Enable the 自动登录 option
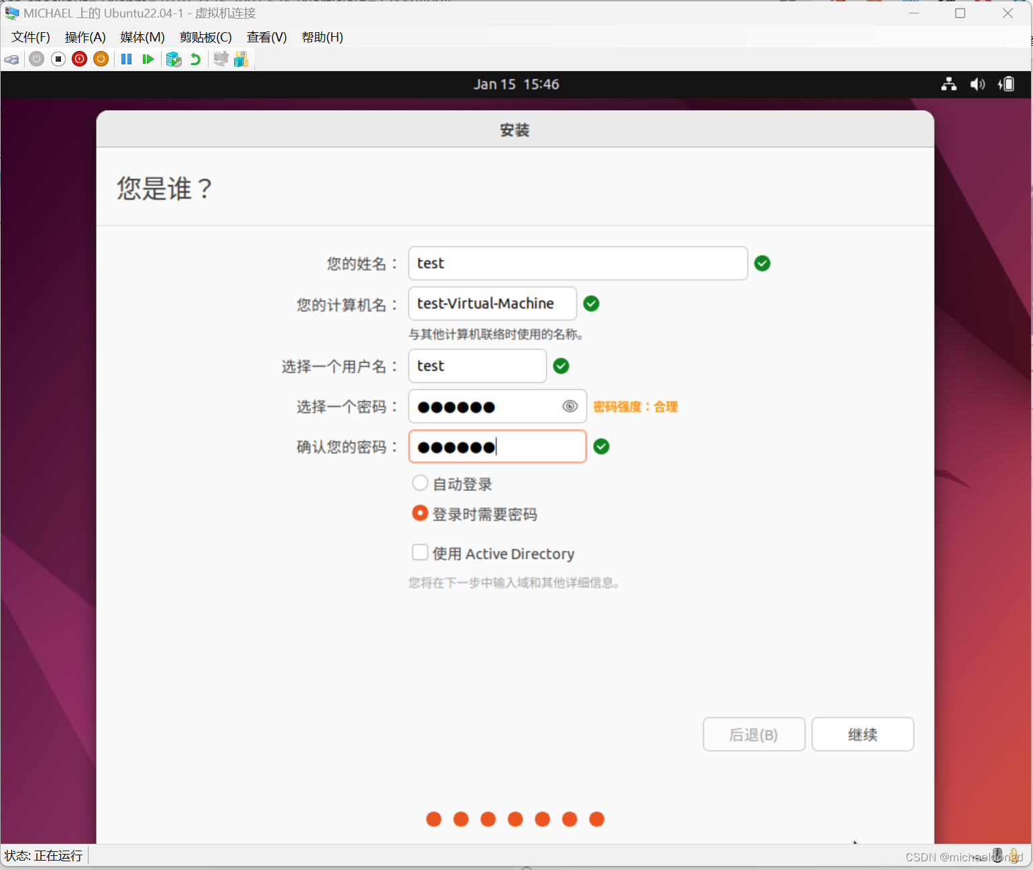This screenshot has height=870, width=1033. tap(420, 482)
